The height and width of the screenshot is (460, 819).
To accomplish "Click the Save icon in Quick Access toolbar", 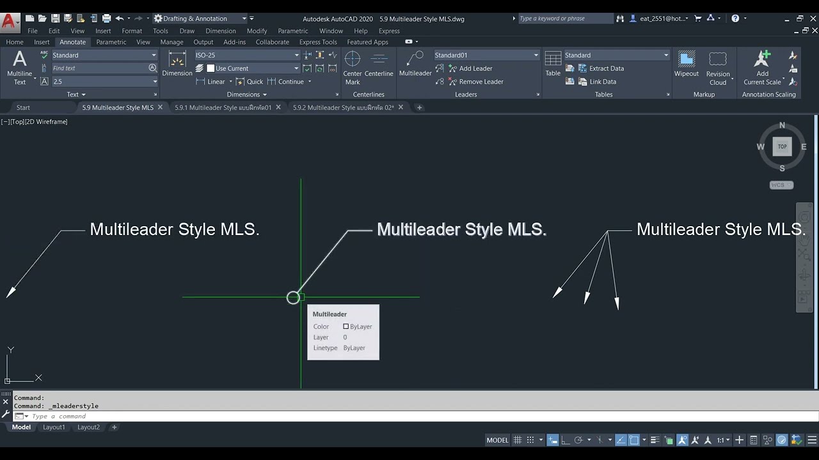I will 55,19.
